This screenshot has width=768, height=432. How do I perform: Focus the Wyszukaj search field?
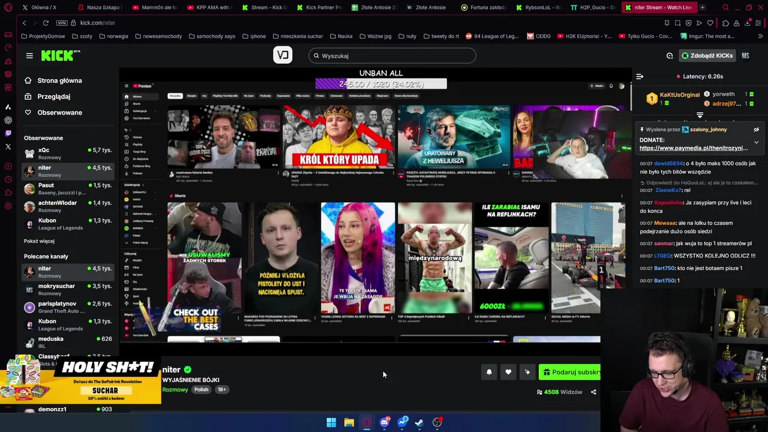[392, 56]
